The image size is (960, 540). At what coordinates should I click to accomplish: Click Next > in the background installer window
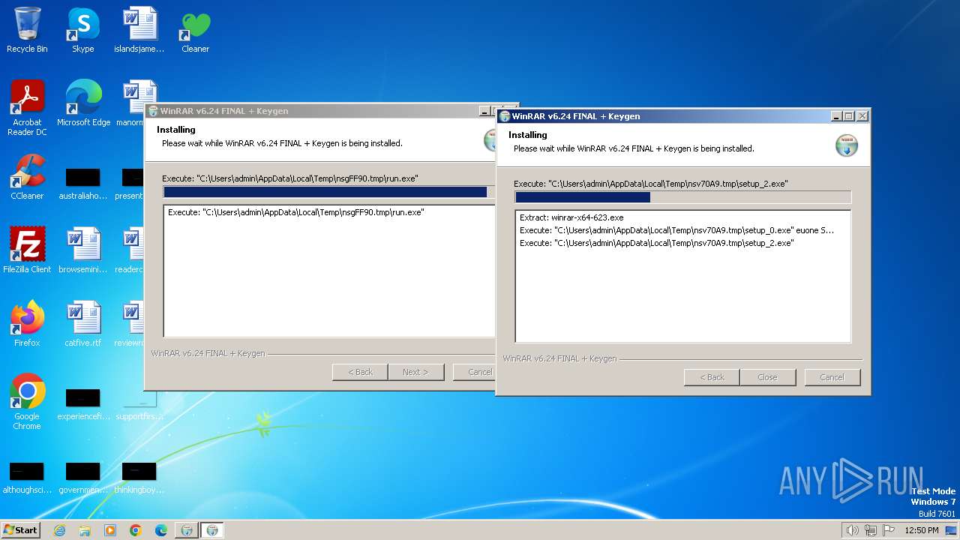click(415, 372)
